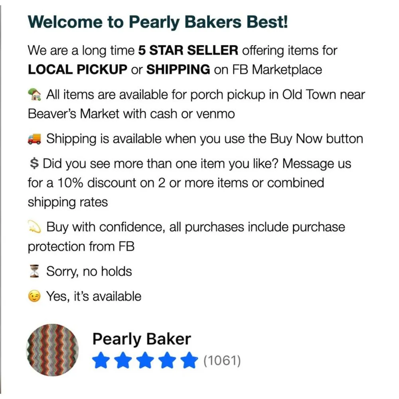Click the "Sorry, no holds" line
399x399 pixels.
pyautogui.click(x=89, y=272)
